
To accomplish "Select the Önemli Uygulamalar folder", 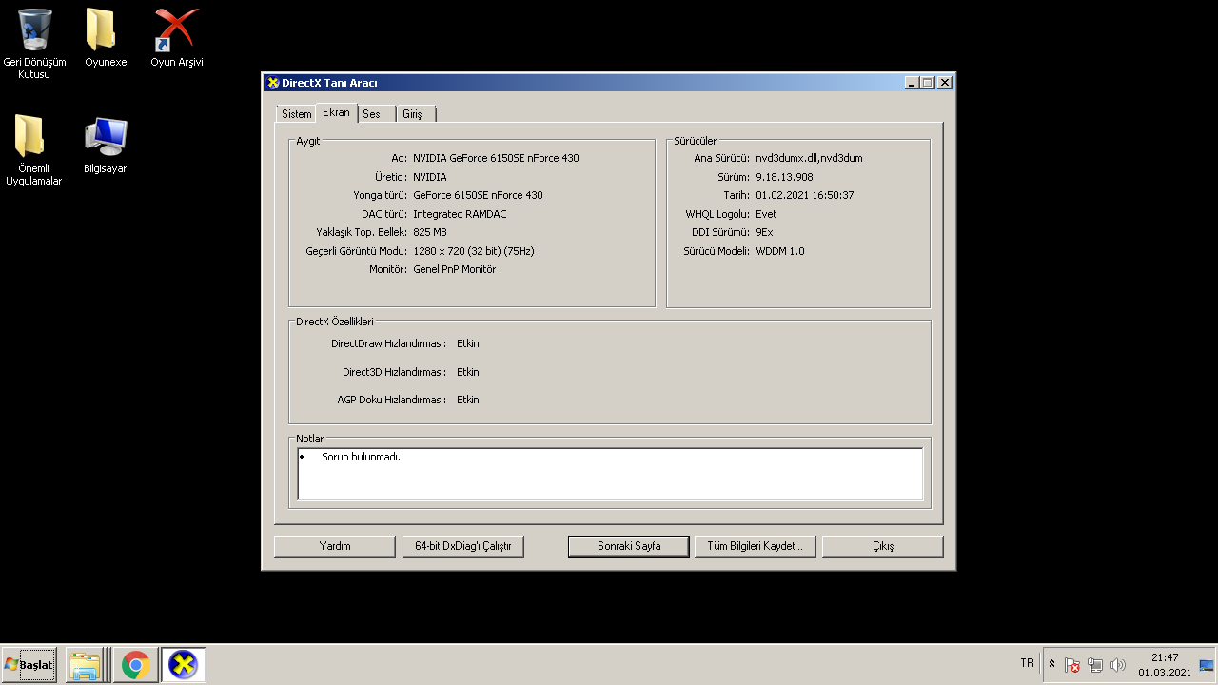I will coord(34,150).
